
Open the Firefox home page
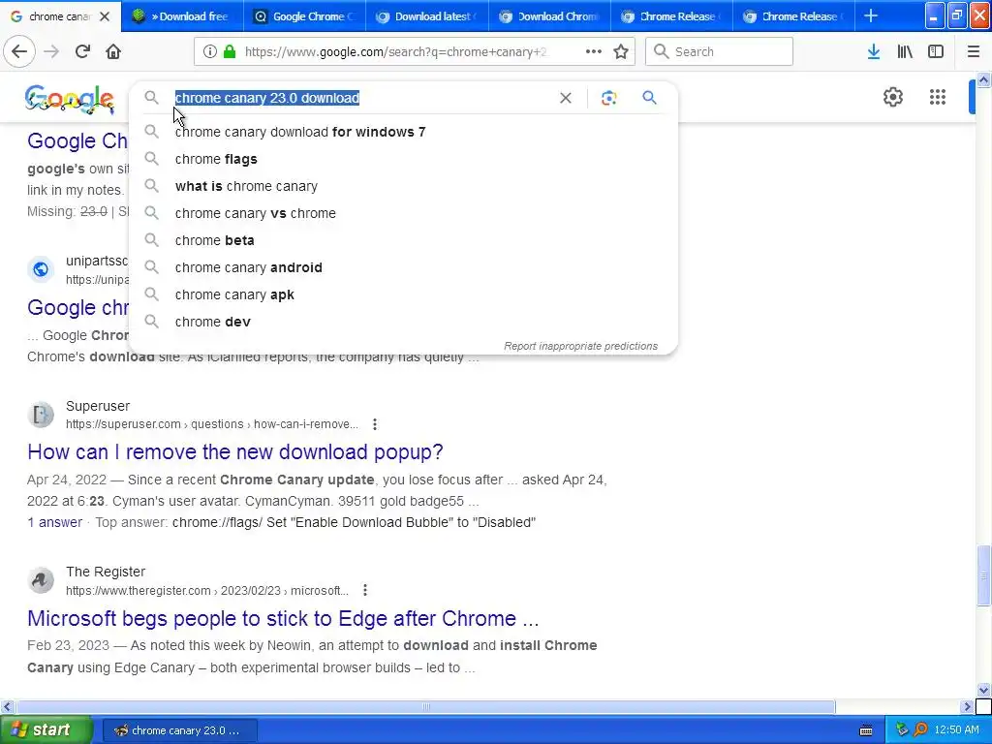coord(113,51)
